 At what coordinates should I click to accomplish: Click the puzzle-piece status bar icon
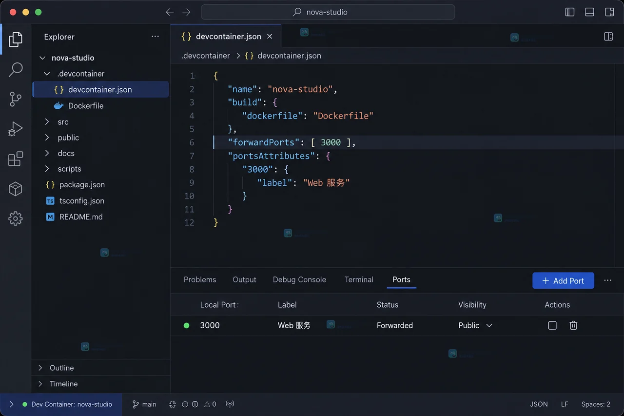point(173,404)
